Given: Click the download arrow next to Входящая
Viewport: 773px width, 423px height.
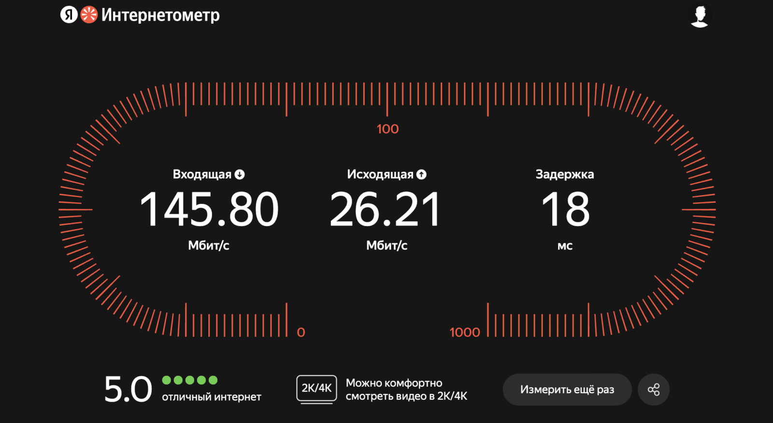Looking at the screenshot, I should click(x=240, y=175).
